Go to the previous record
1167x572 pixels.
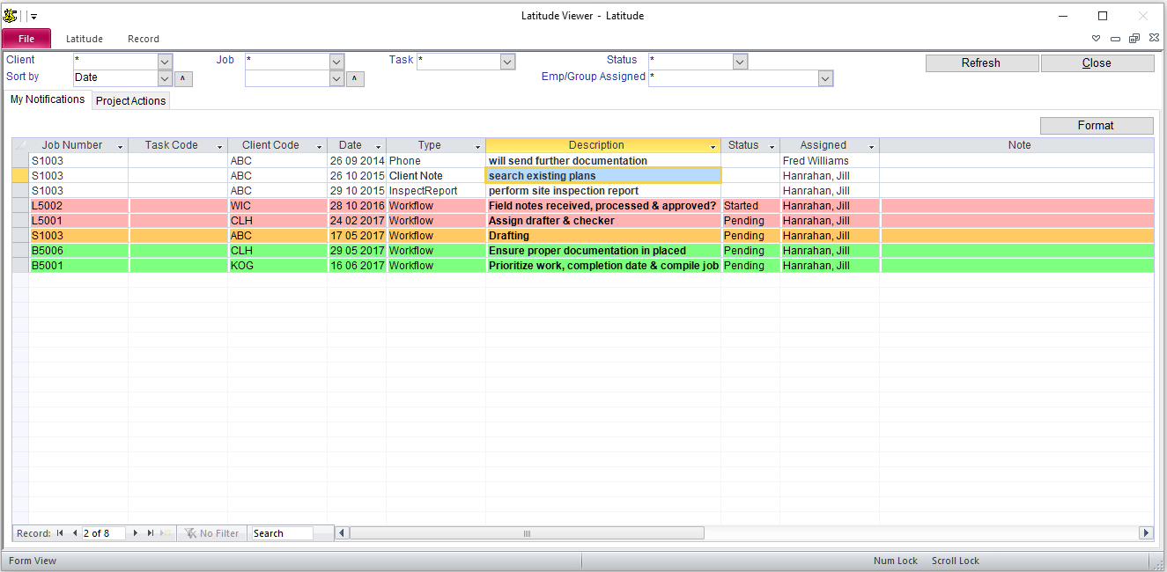point(75,533)
